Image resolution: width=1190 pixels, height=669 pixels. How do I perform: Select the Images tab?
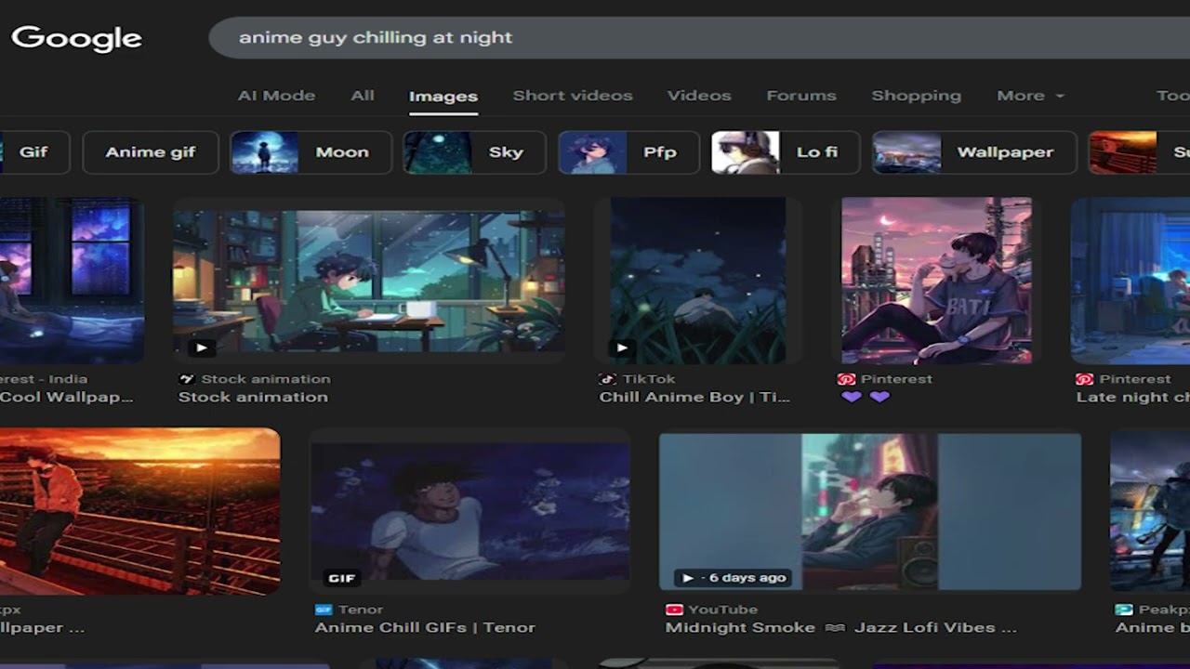click(443, 97)
